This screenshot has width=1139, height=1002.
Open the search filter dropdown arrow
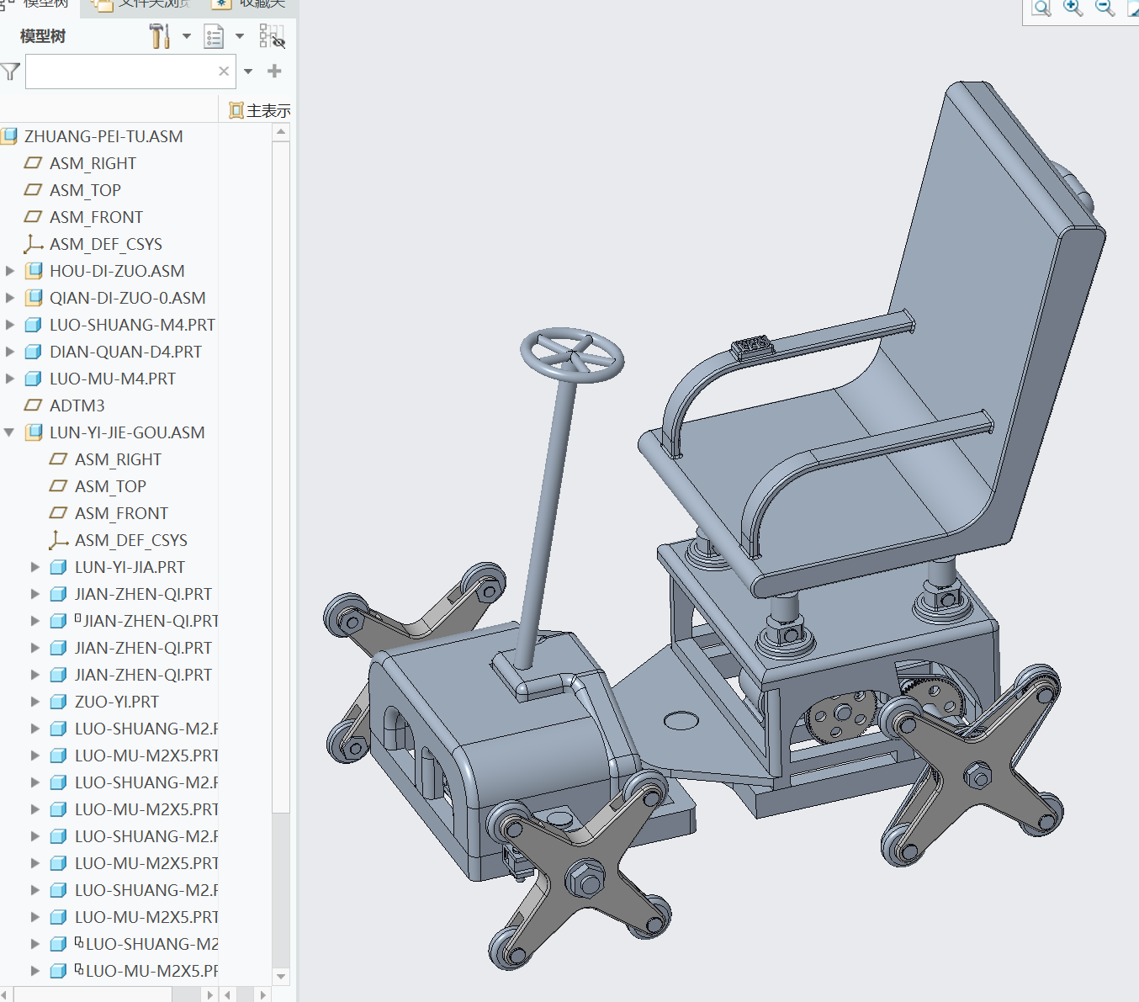[x=248, y=72]
